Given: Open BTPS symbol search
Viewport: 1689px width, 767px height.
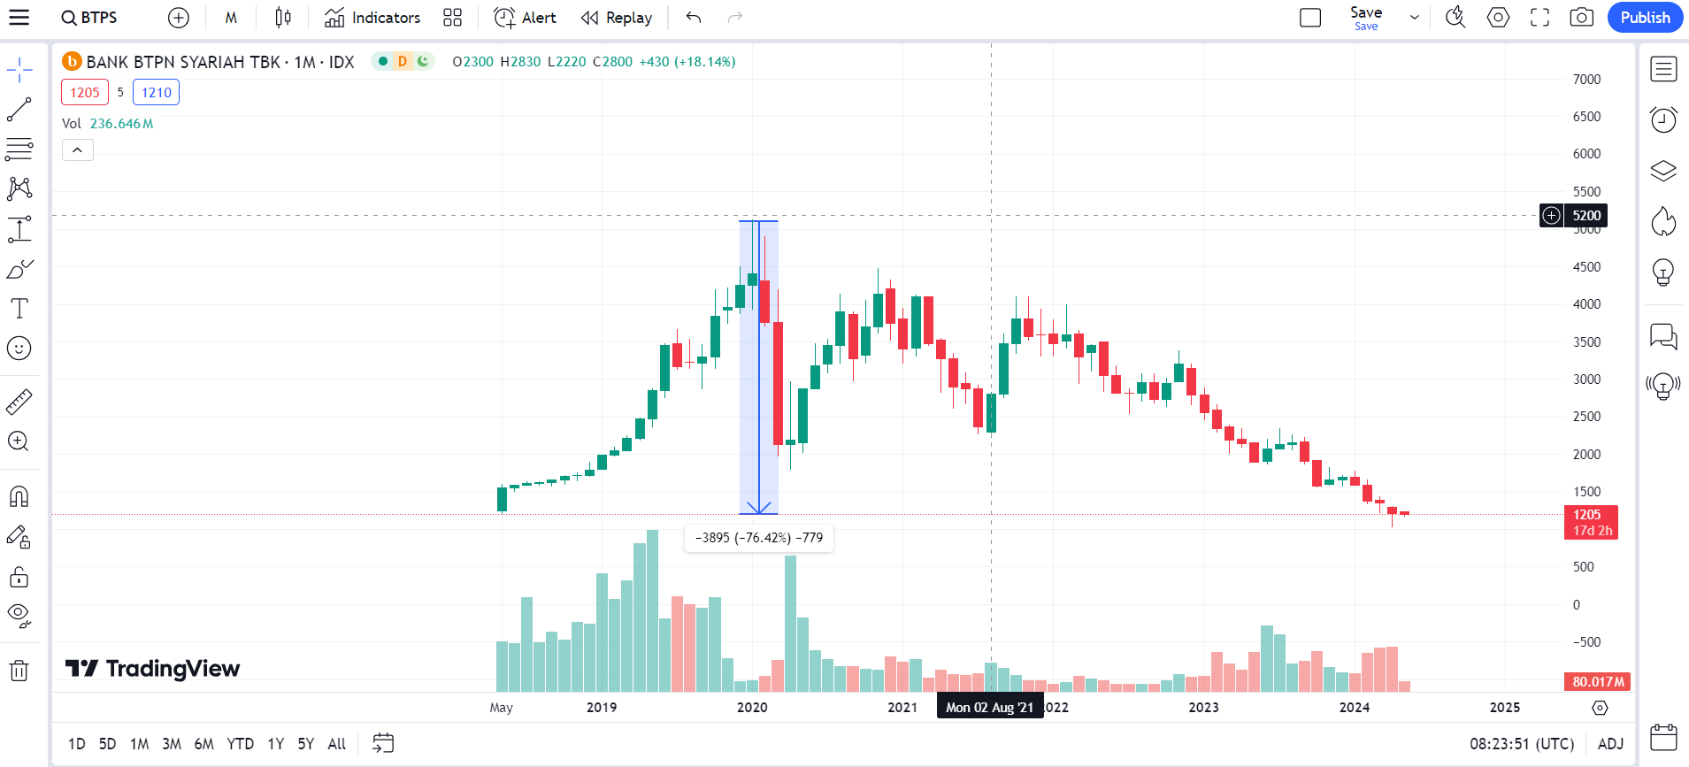Looking at the screenshot, I should [x=89, y=18].
